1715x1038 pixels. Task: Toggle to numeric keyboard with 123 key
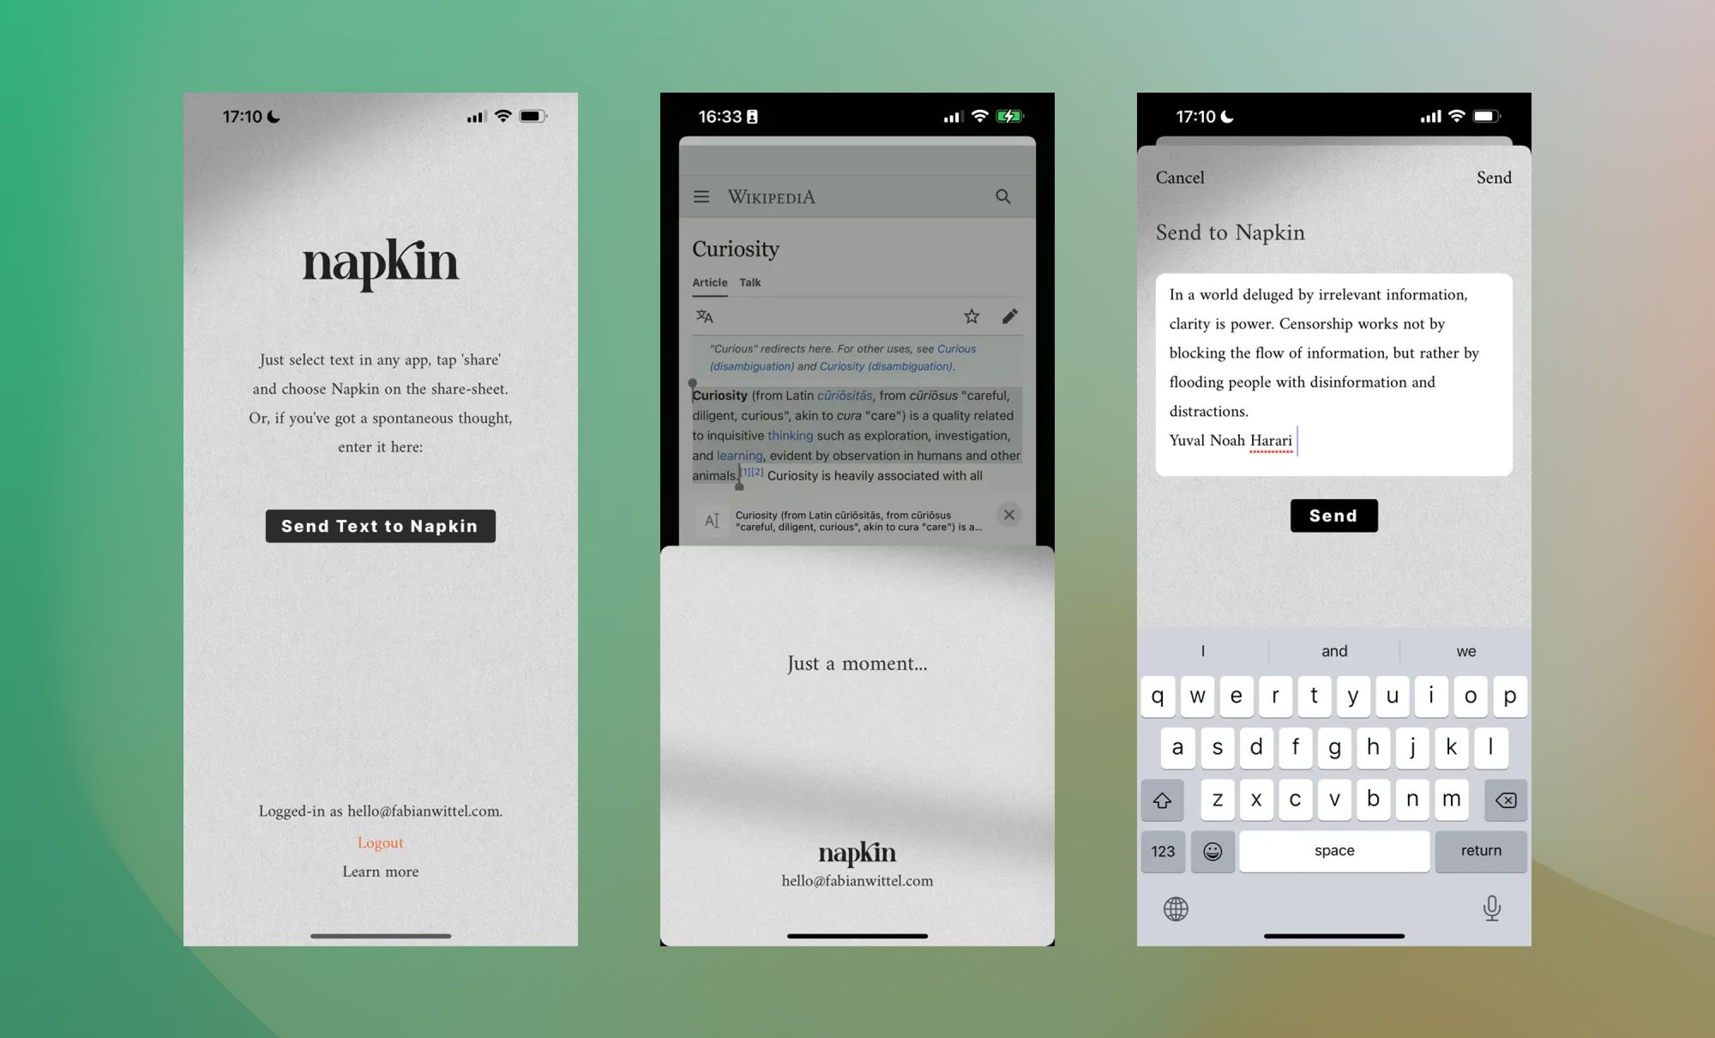click(1165, 849)
